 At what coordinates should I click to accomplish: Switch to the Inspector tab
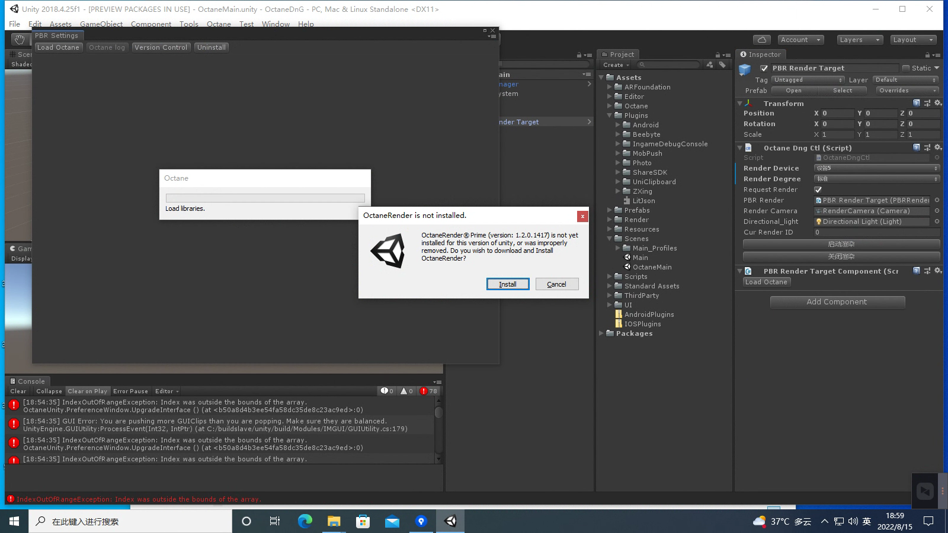761,54
